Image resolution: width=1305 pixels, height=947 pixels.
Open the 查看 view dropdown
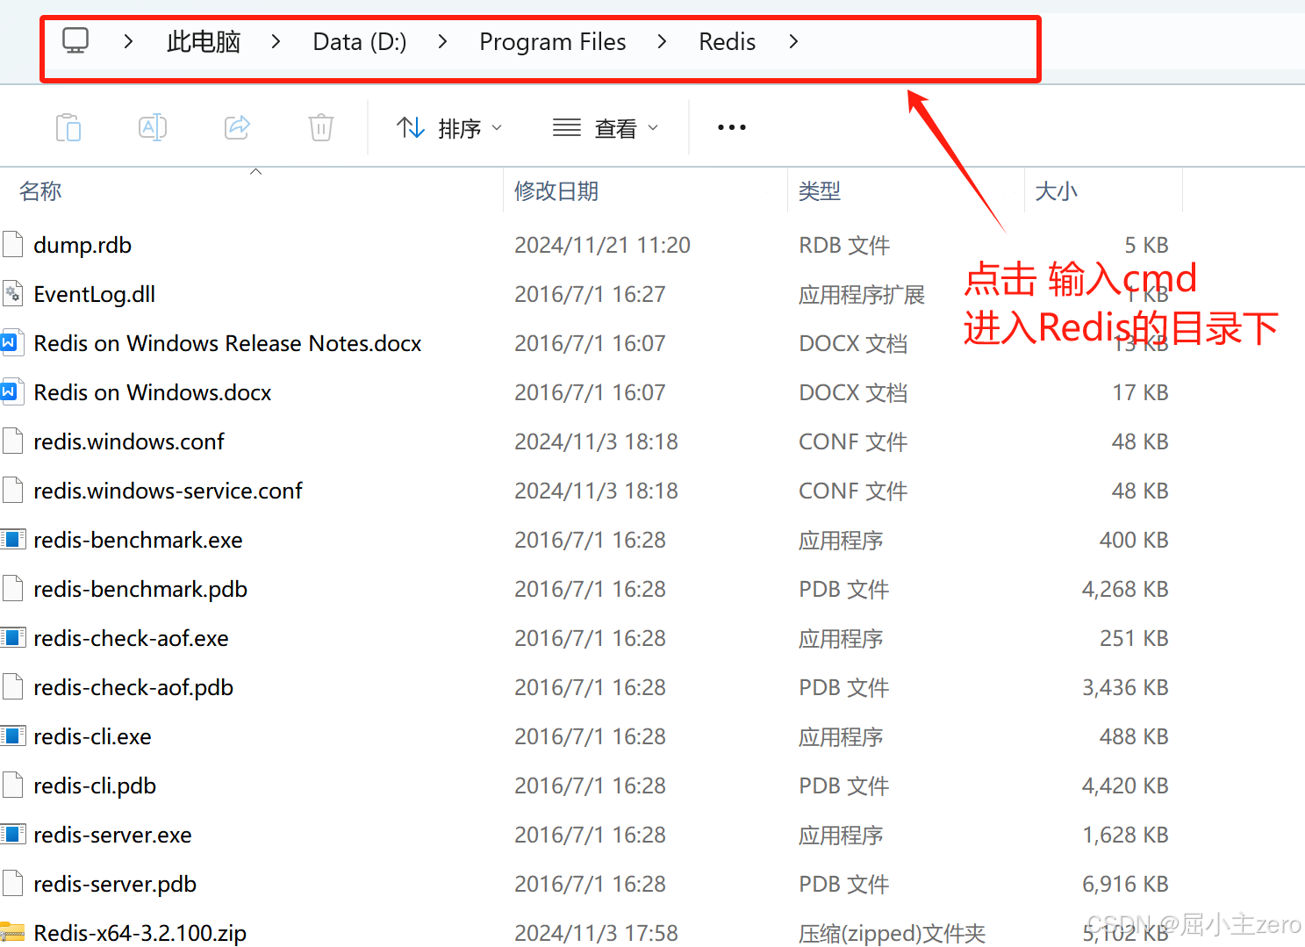click(x=606, y=128)
